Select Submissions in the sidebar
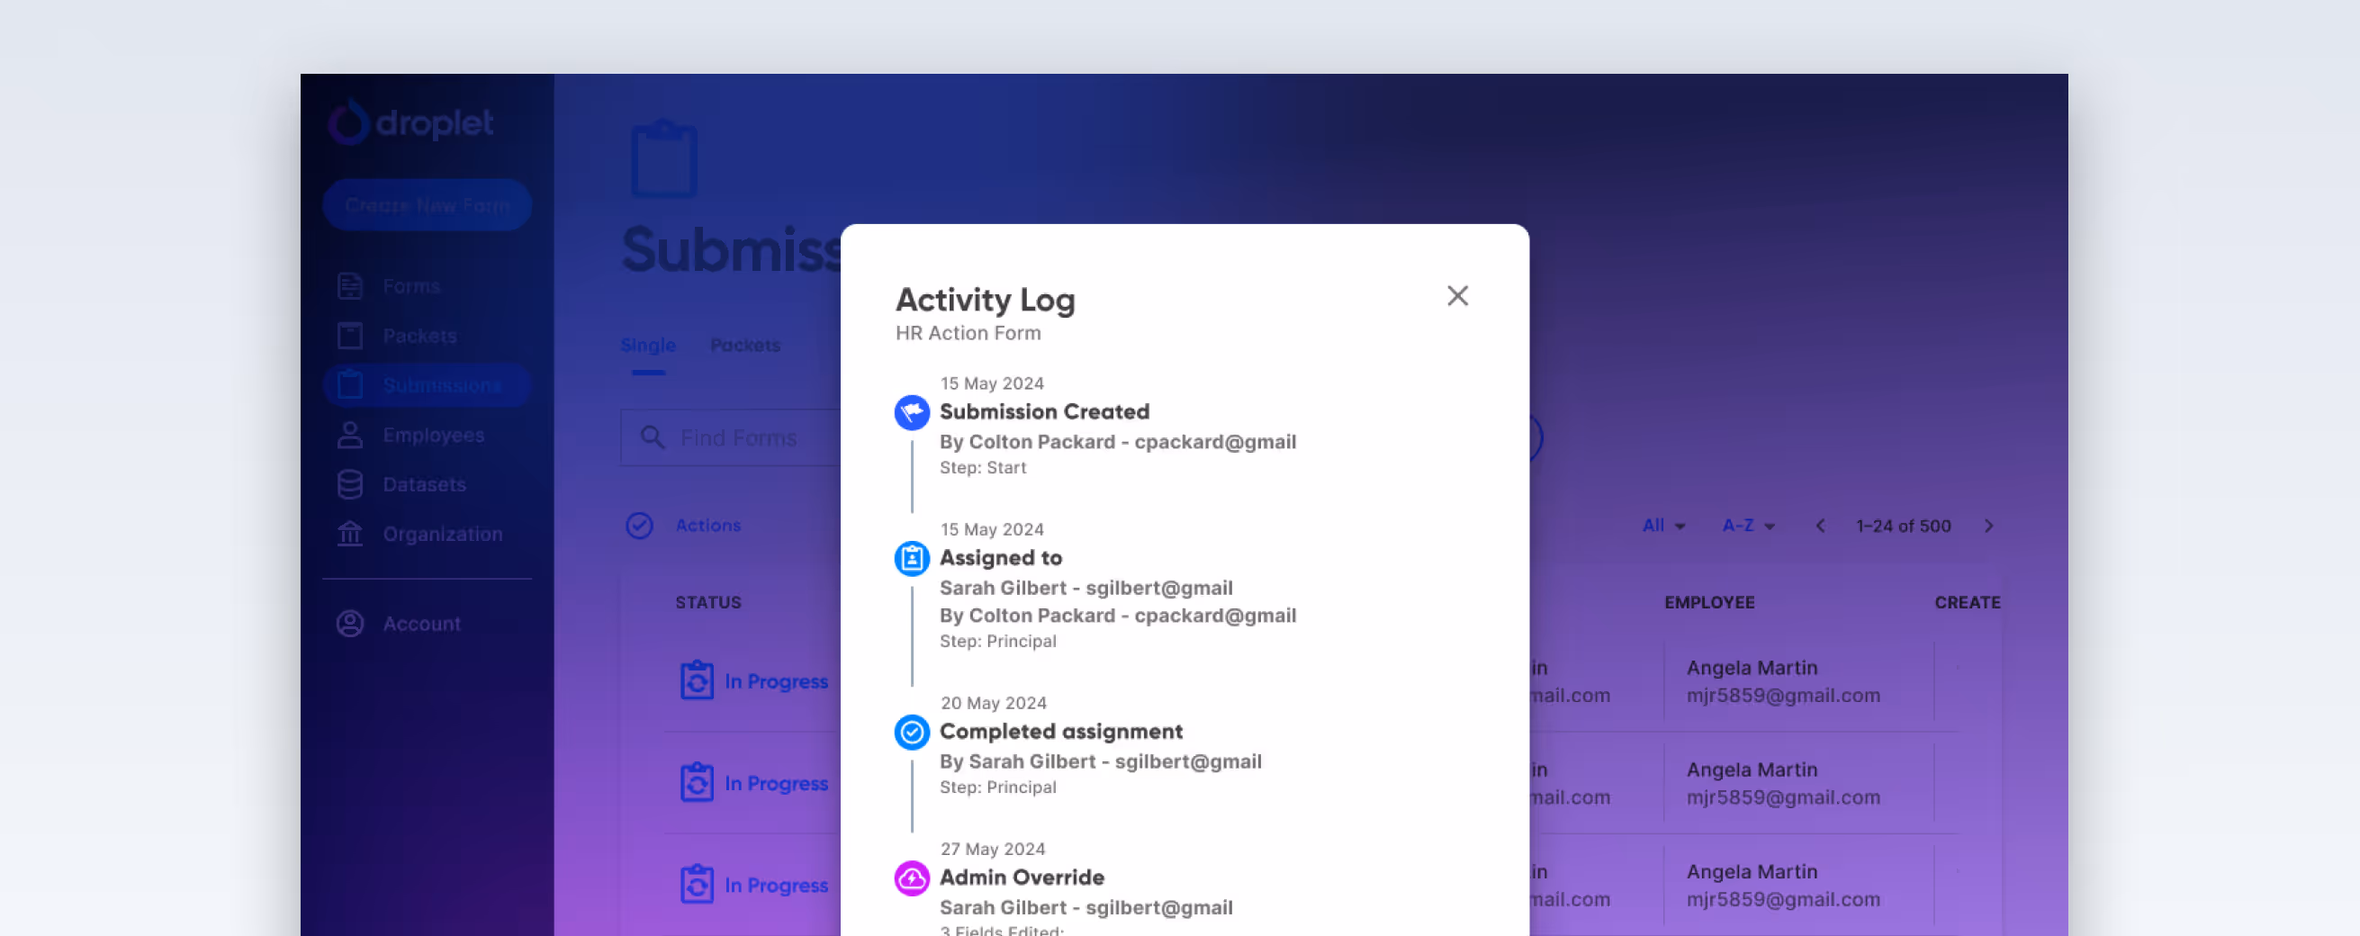Viewport: 2360px width, 936px height. [x=427, y=384]
